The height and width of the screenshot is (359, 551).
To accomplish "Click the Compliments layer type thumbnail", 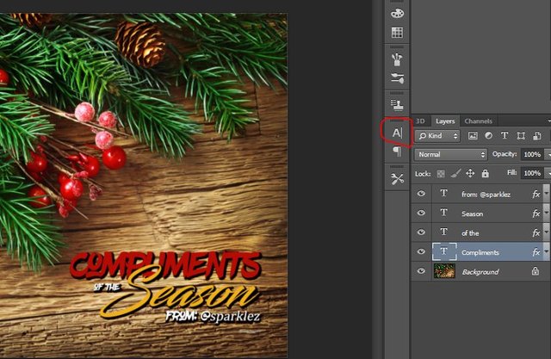I will coord(444,251).
